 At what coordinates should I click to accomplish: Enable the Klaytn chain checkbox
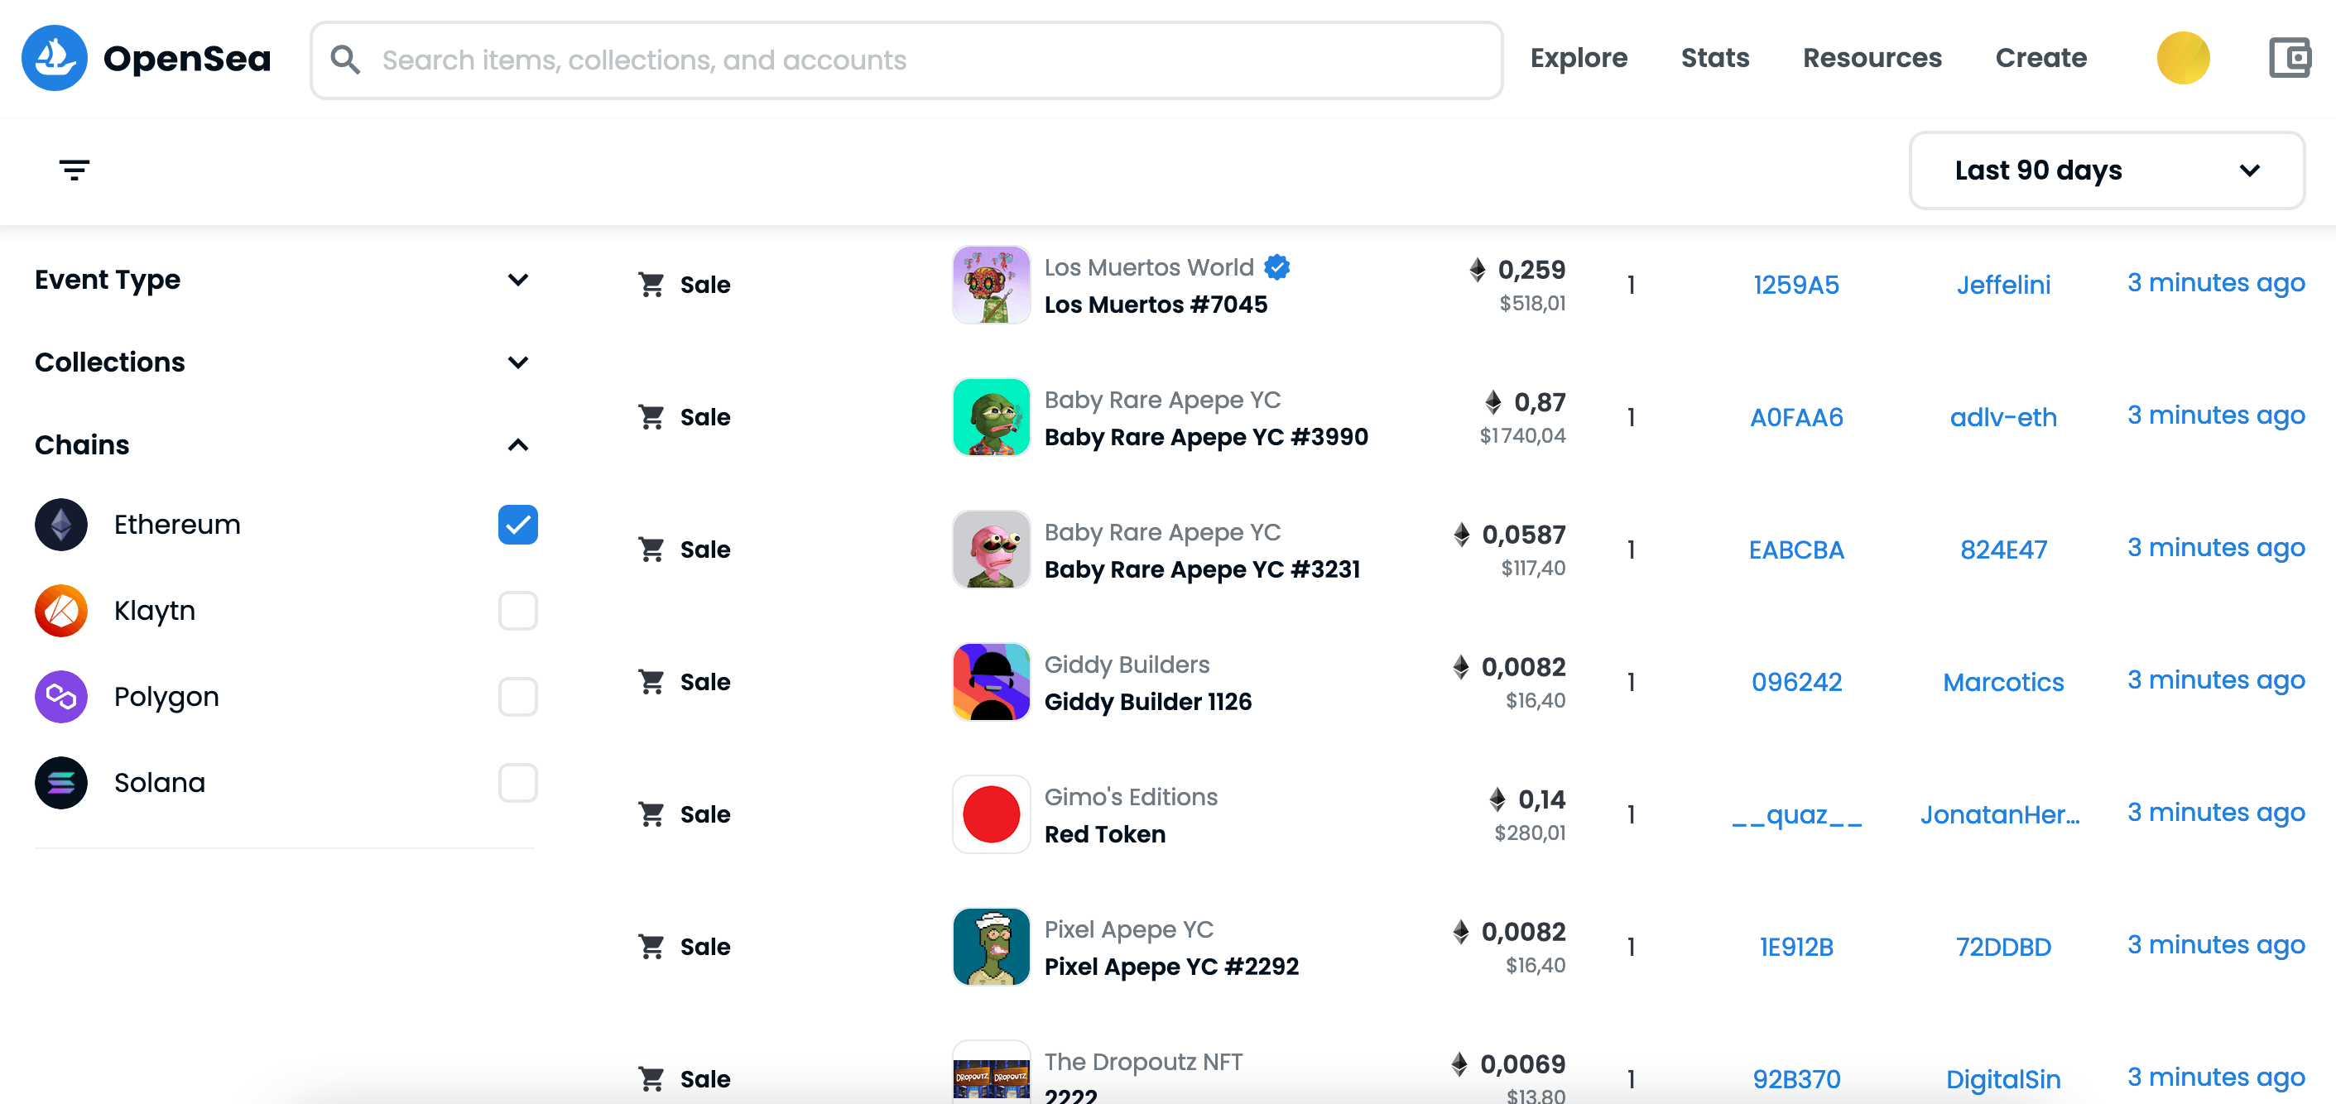click(x=518, y=611)
